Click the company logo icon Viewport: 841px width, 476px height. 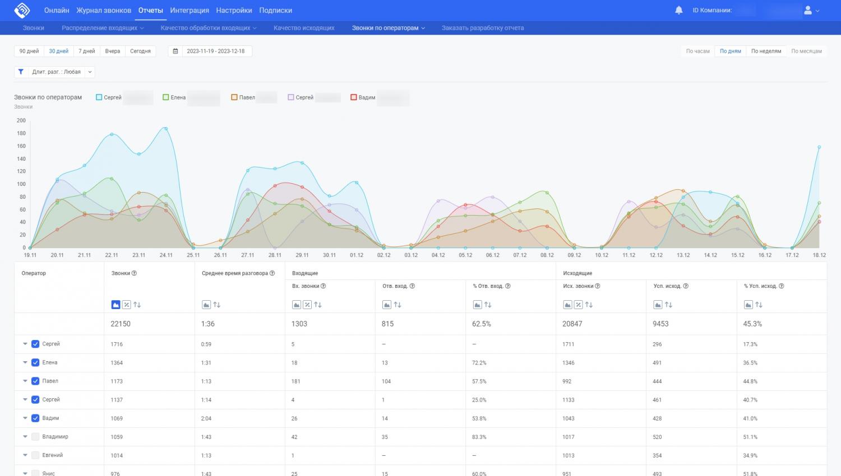pos(22,10)
